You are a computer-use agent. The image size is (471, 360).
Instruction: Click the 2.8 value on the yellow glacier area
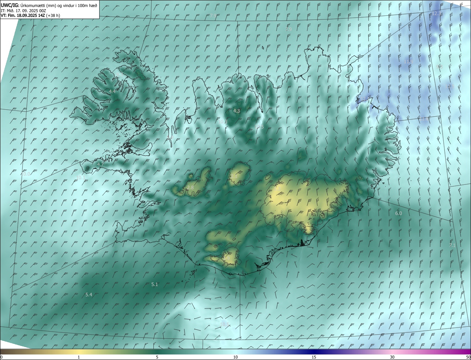pyautogui.click(x=190, y=188)
